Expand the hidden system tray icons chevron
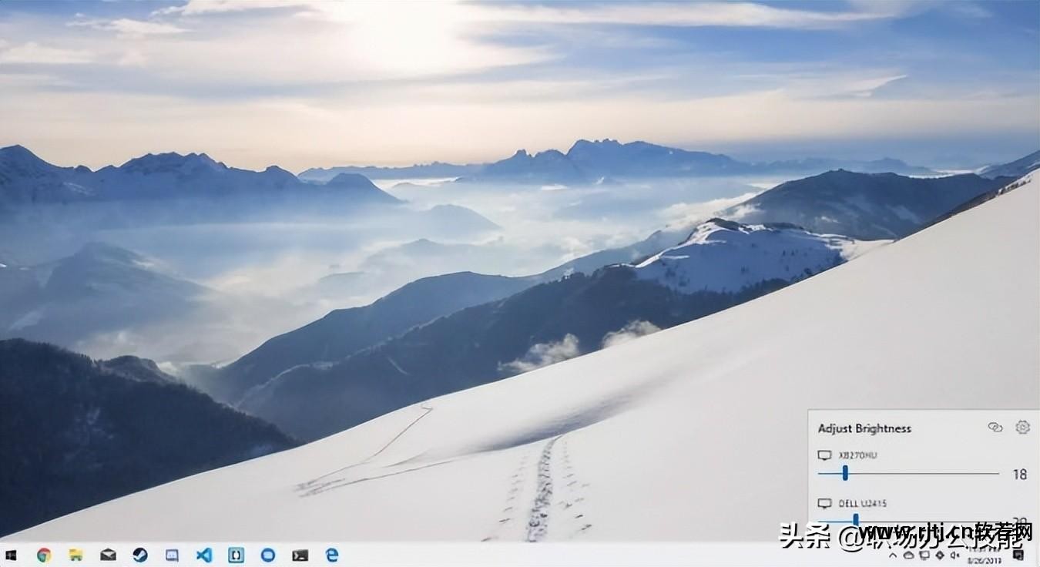This screenshot has height=567, width=1040. point(893,555)
